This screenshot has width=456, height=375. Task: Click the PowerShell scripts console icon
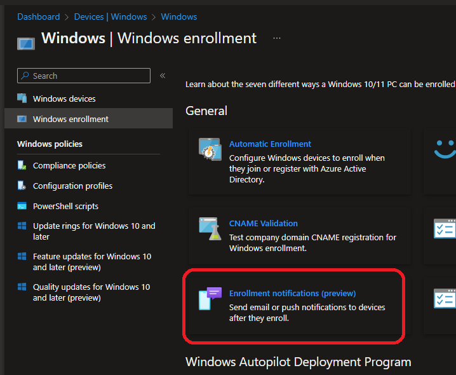[x=22, y=206]
